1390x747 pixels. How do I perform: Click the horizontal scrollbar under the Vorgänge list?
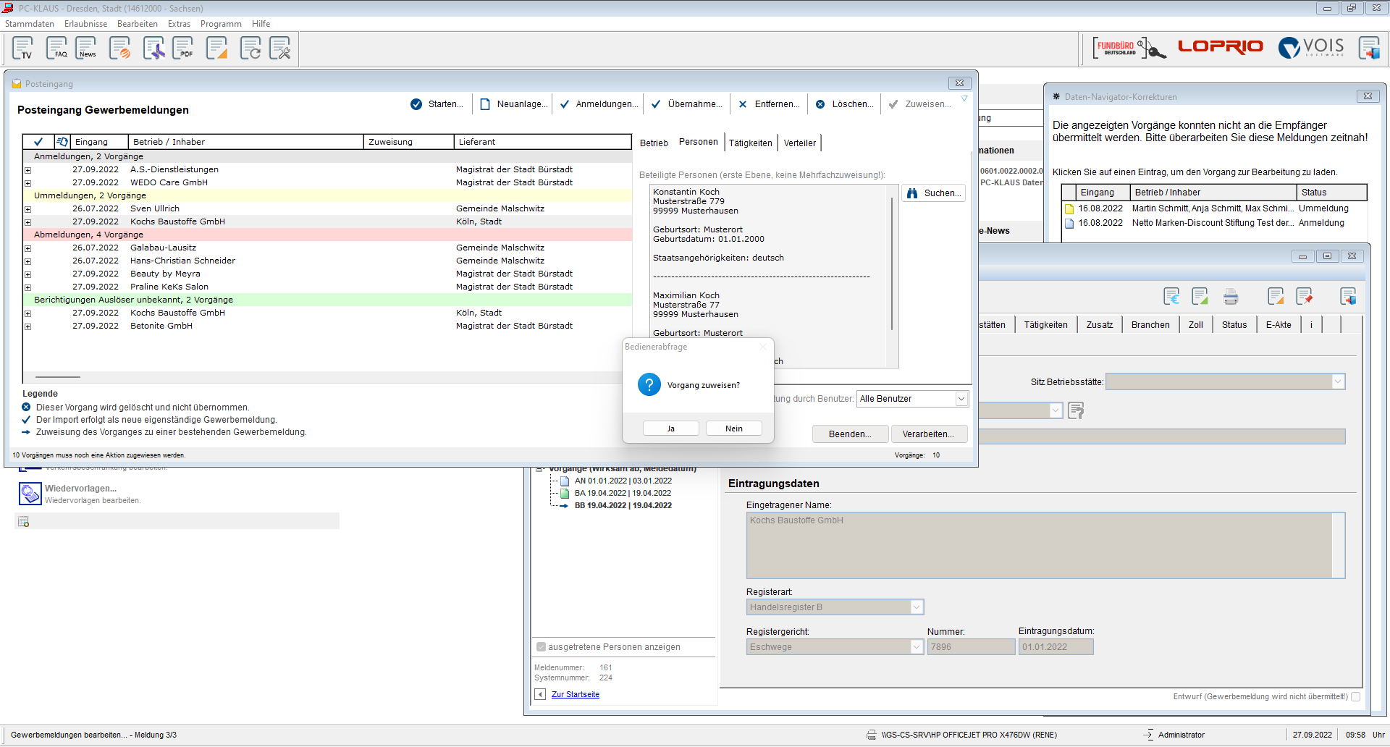coord(58,377)
